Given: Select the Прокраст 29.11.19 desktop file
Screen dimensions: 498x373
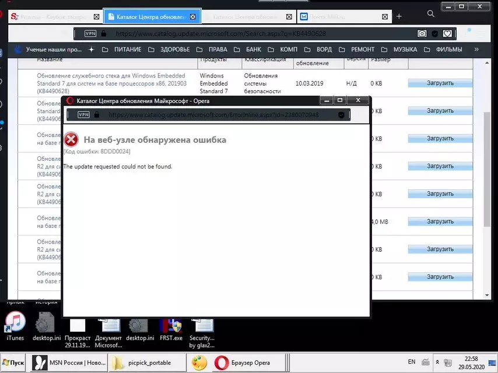Looking at the screenshot, I should tap(78, 333).
